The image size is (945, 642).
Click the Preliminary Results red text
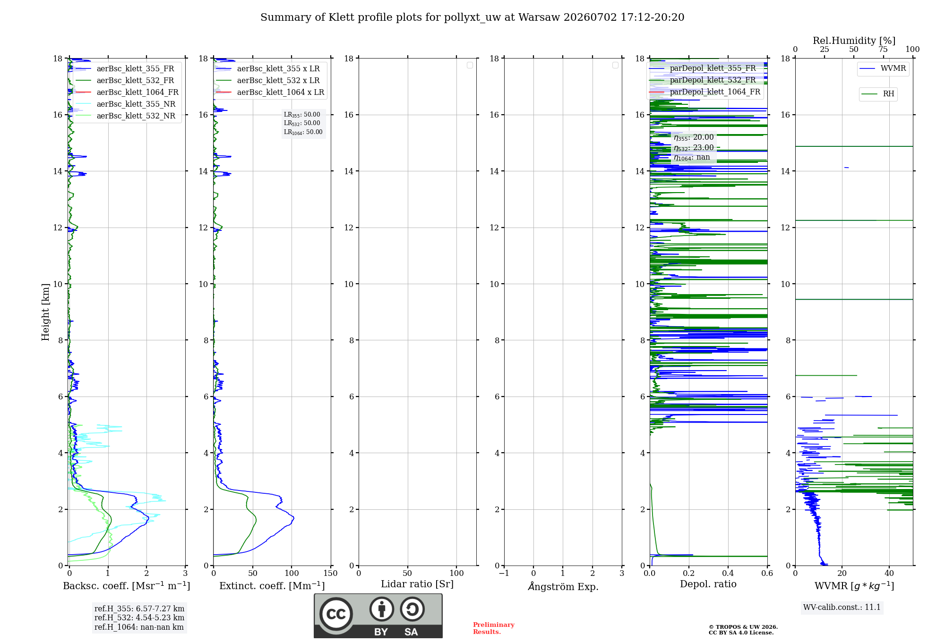[x=494, y=628]
